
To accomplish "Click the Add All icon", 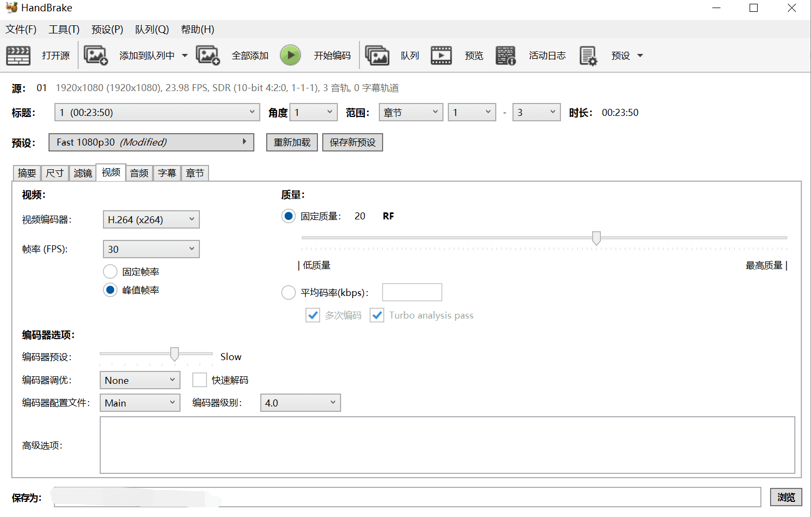I will 208,56.
